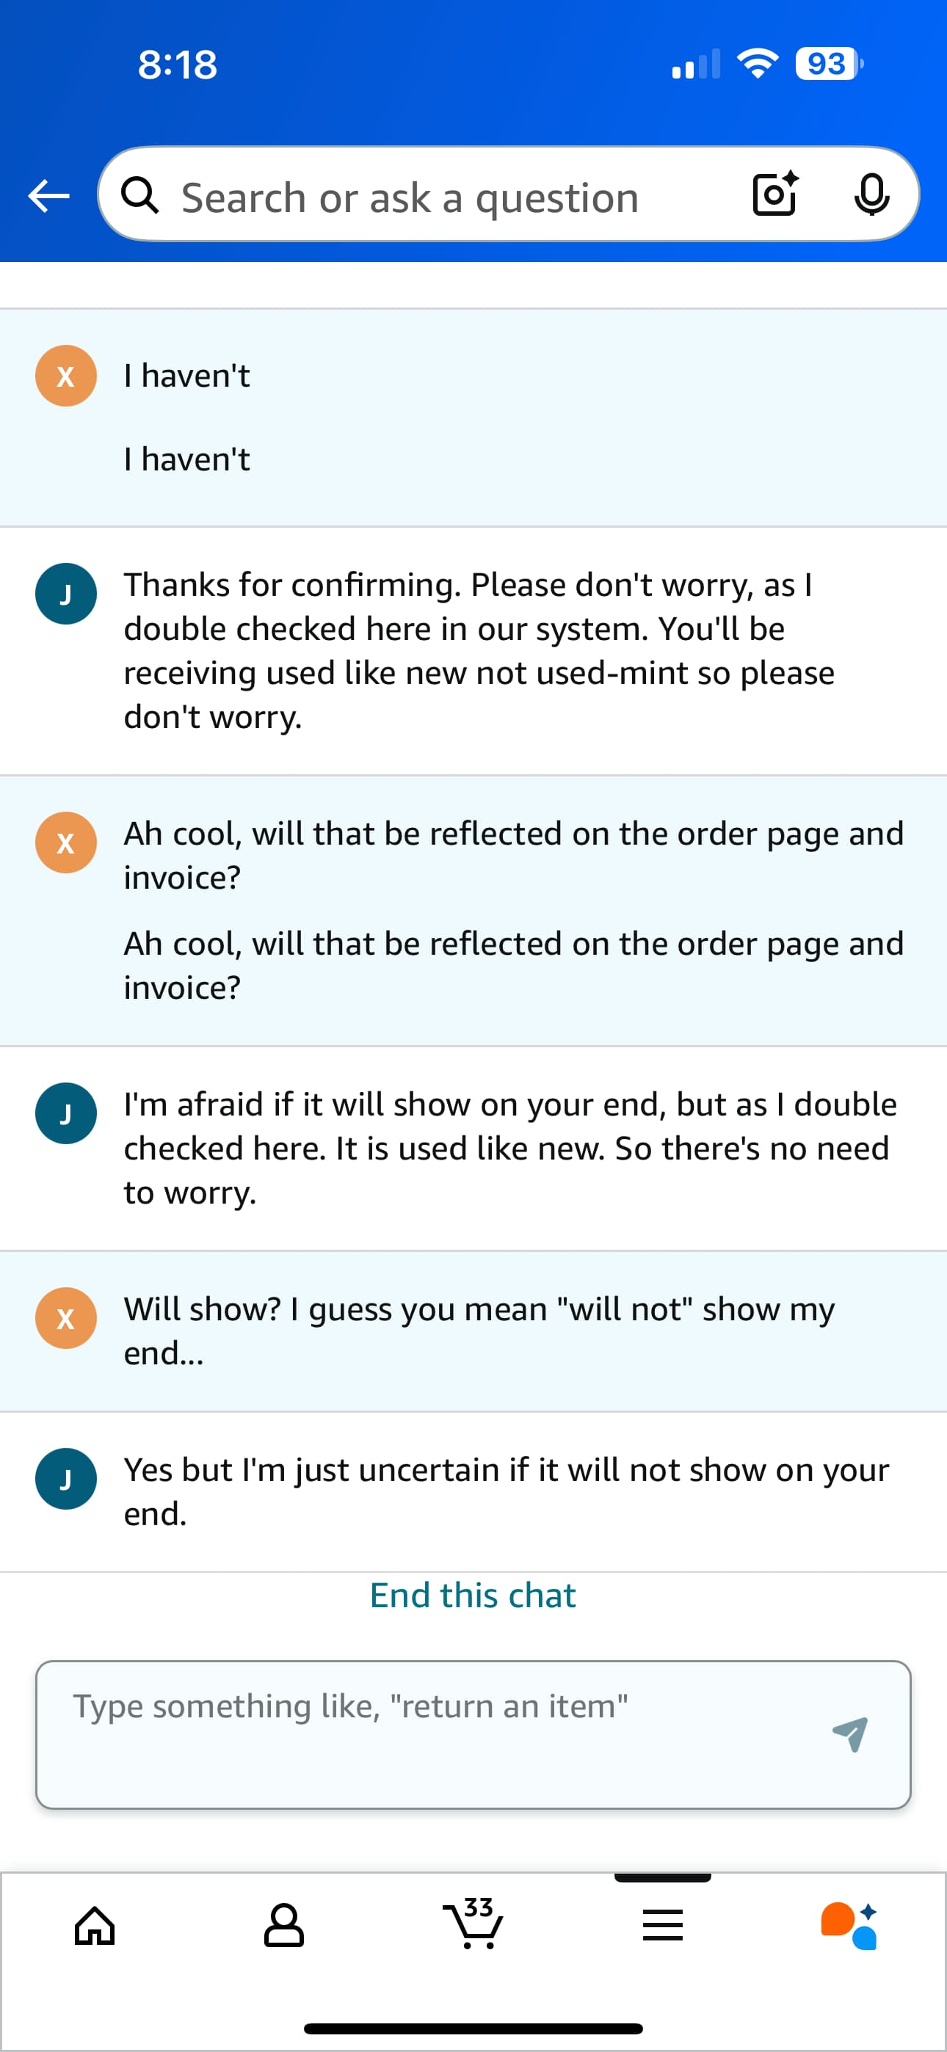Click End this chat link
The width and height of the screenshot is (947, 2052).
point(473,1595)
